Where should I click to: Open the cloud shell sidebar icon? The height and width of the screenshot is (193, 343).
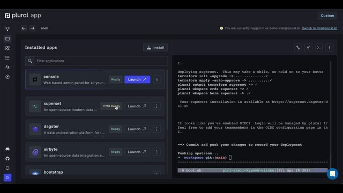click(x=8, y=39)
